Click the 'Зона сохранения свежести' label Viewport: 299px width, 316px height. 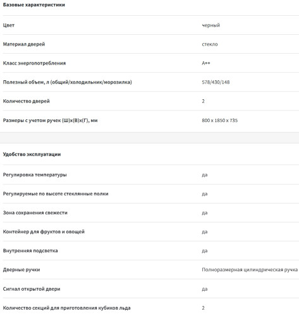click(x=35, y=213)
